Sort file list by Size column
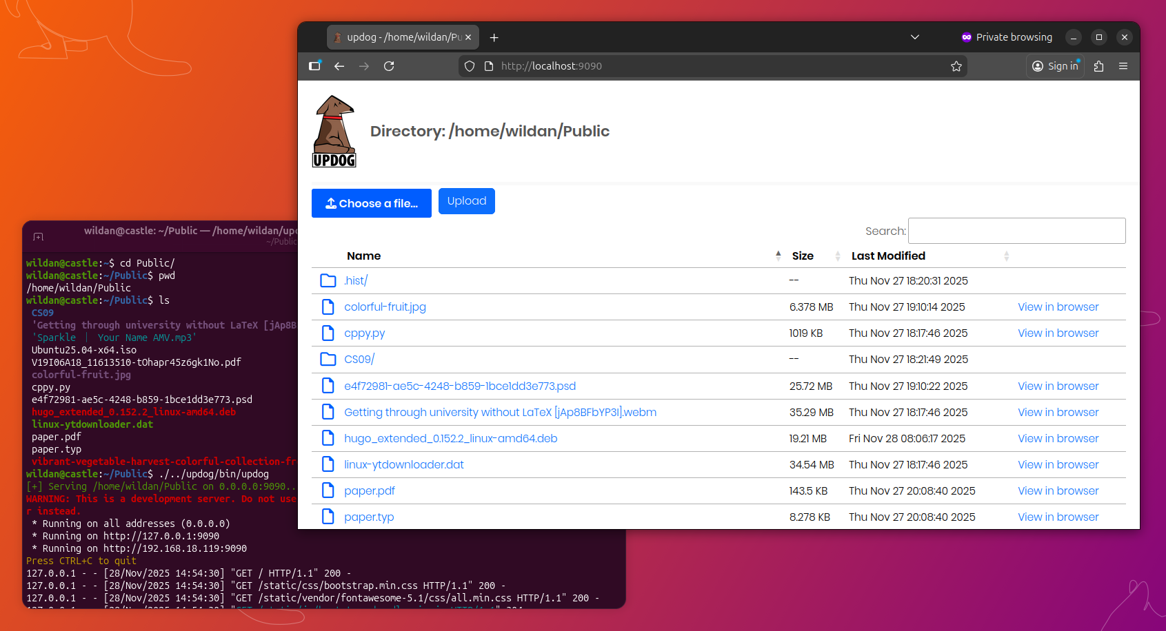Screen dimensions: 1166x631 [803, 256]
